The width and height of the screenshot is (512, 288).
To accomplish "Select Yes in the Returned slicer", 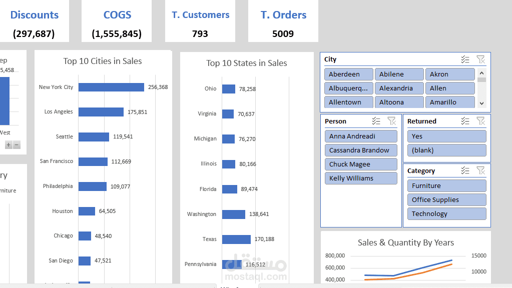I will tap(447, 136).
